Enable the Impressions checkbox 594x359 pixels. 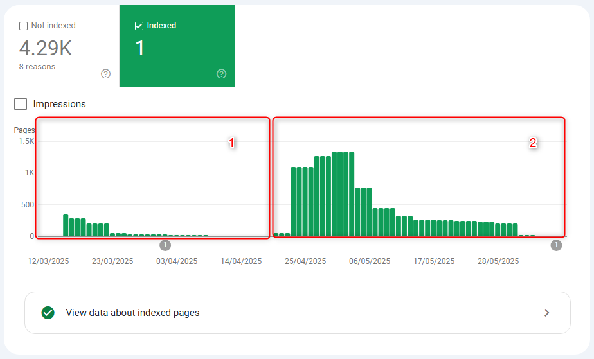[21, 104]
